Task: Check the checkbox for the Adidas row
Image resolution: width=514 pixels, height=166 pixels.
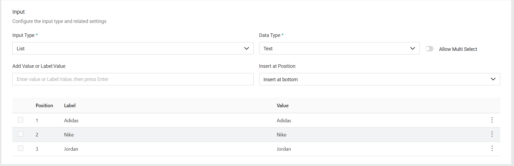Action: 21,120
